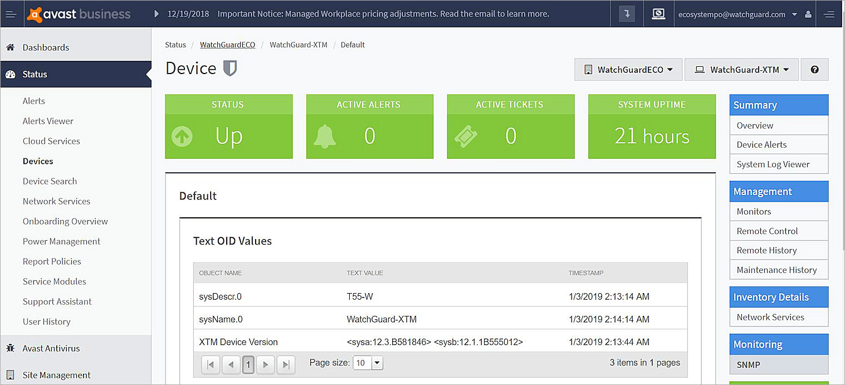
Task: Open the Network Services sidebar item
Action: point(56,201)
